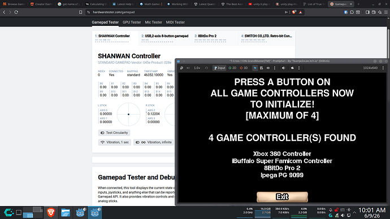Click the virtual desktop pager in taskbar

33,213
